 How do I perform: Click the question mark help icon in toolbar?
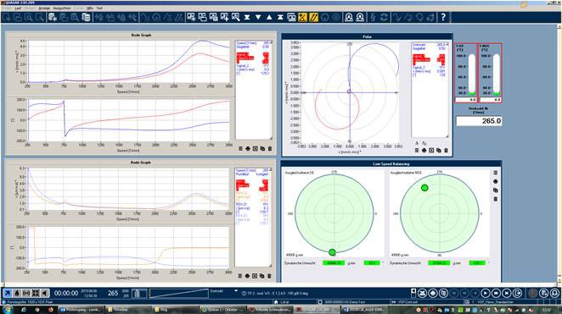pos(443,17)
